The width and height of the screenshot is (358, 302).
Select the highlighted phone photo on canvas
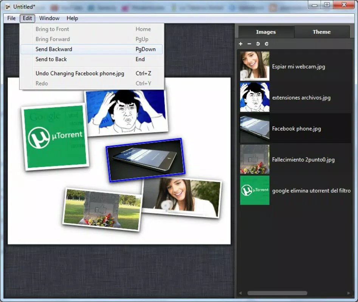click(146, 160)
